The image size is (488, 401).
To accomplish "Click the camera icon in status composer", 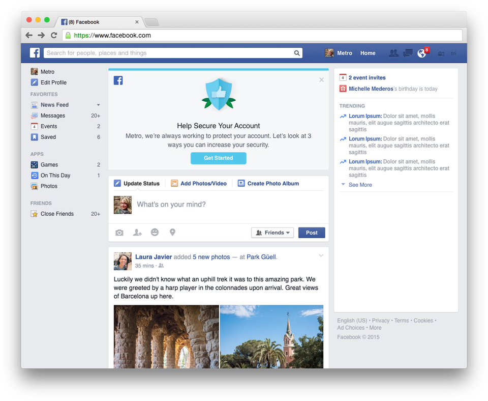I will [119, 233].
